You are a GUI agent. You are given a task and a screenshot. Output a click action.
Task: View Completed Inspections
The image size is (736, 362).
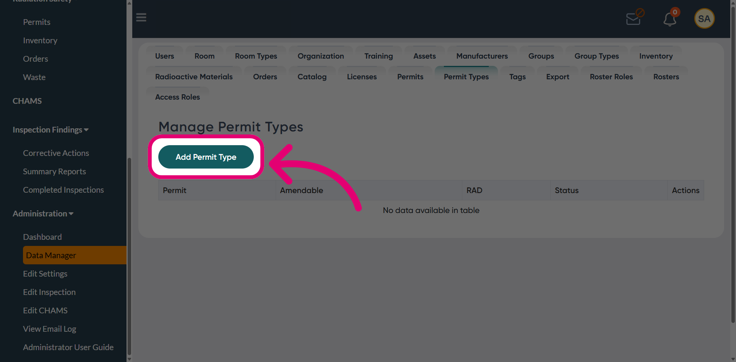(63, 190)
